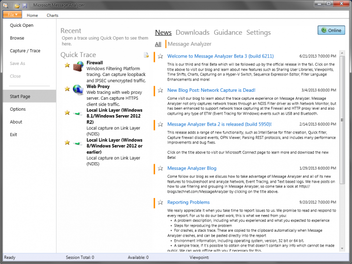Start the Firewall quick trace

point(95,63)
